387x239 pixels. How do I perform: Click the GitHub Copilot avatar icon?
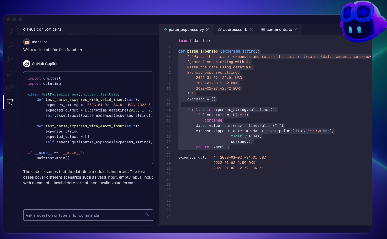[27, 63]
